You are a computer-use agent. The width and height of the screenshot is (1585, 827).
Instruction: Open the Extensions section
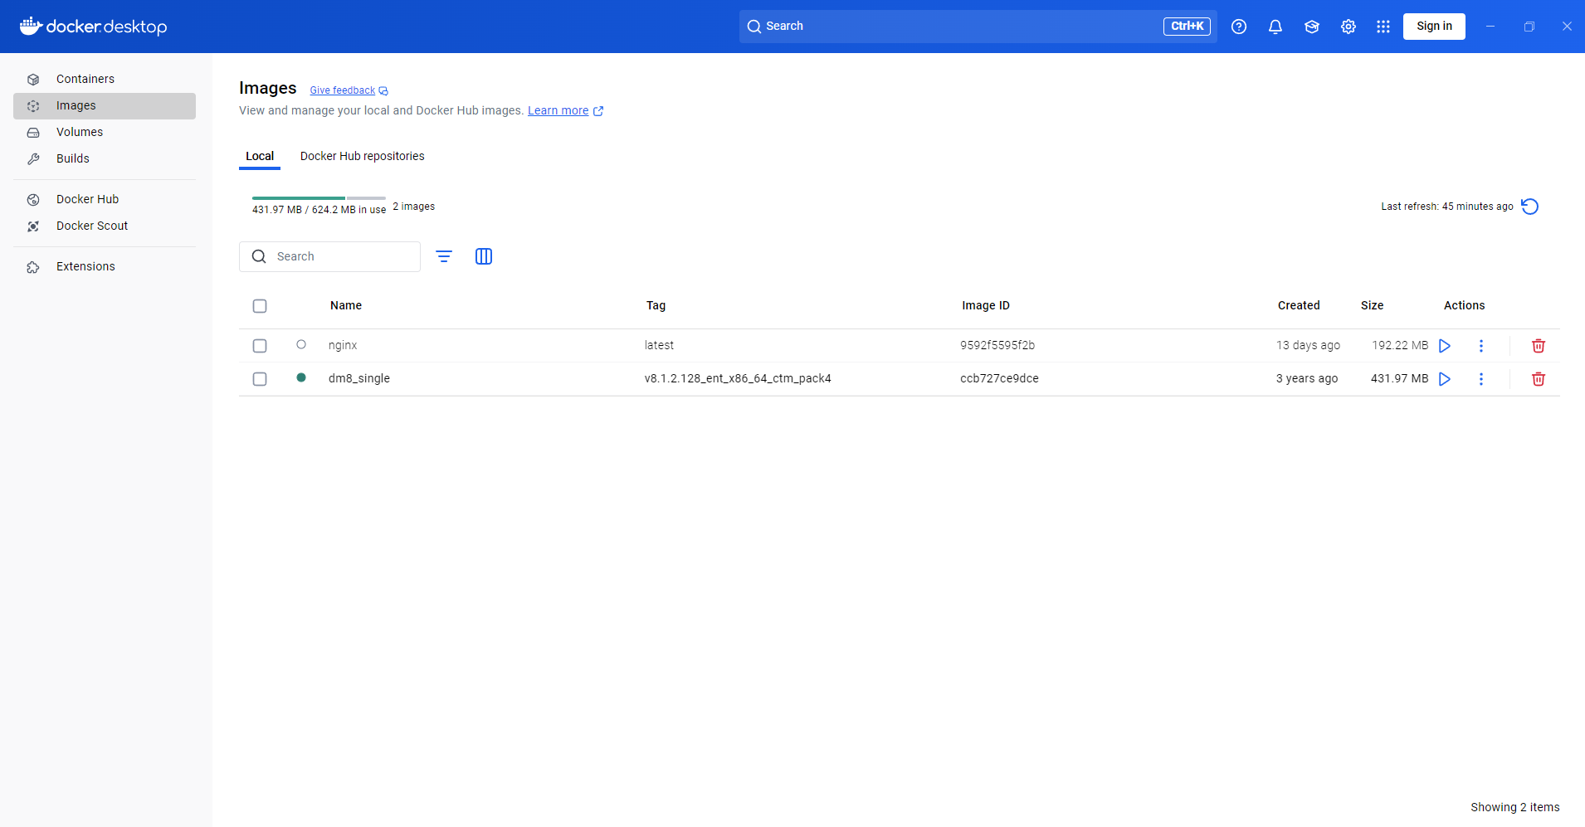(85, 266)
